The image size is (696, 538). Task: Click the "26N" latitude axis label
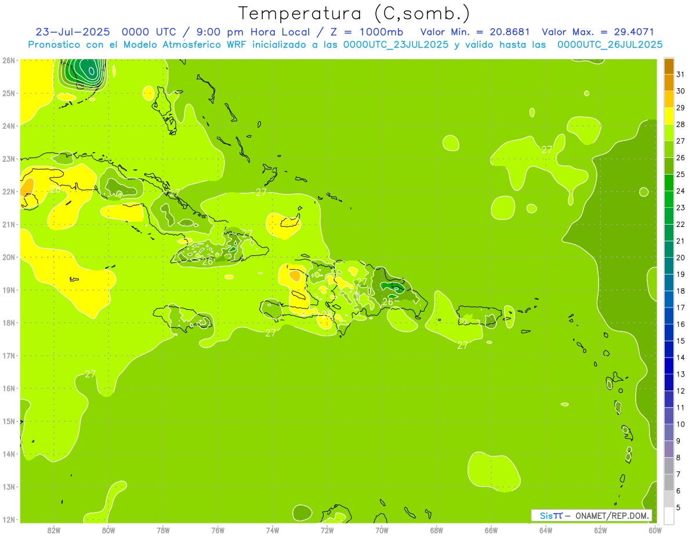tap(9, 60)
